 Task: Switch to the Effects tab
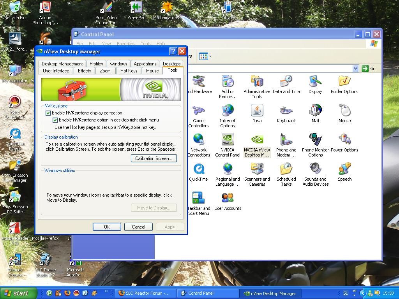[84, 71]
